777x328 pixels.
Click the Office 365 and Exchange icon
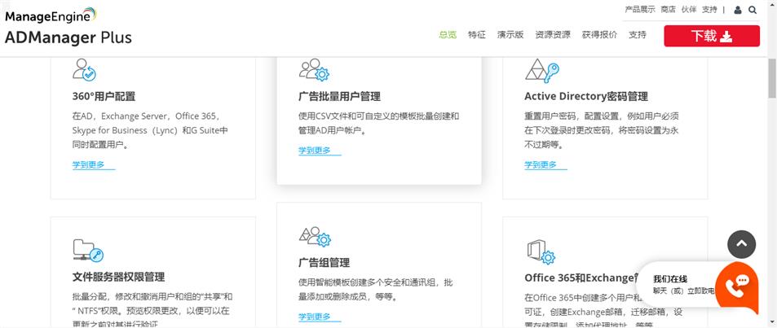tap(541, 251)
